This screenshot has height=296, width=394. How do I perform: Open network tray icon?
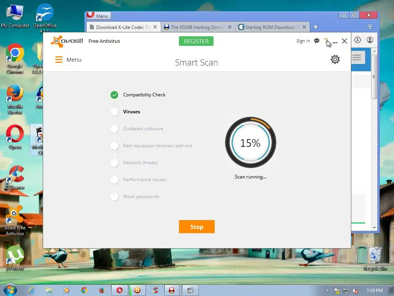coord(346,291)
